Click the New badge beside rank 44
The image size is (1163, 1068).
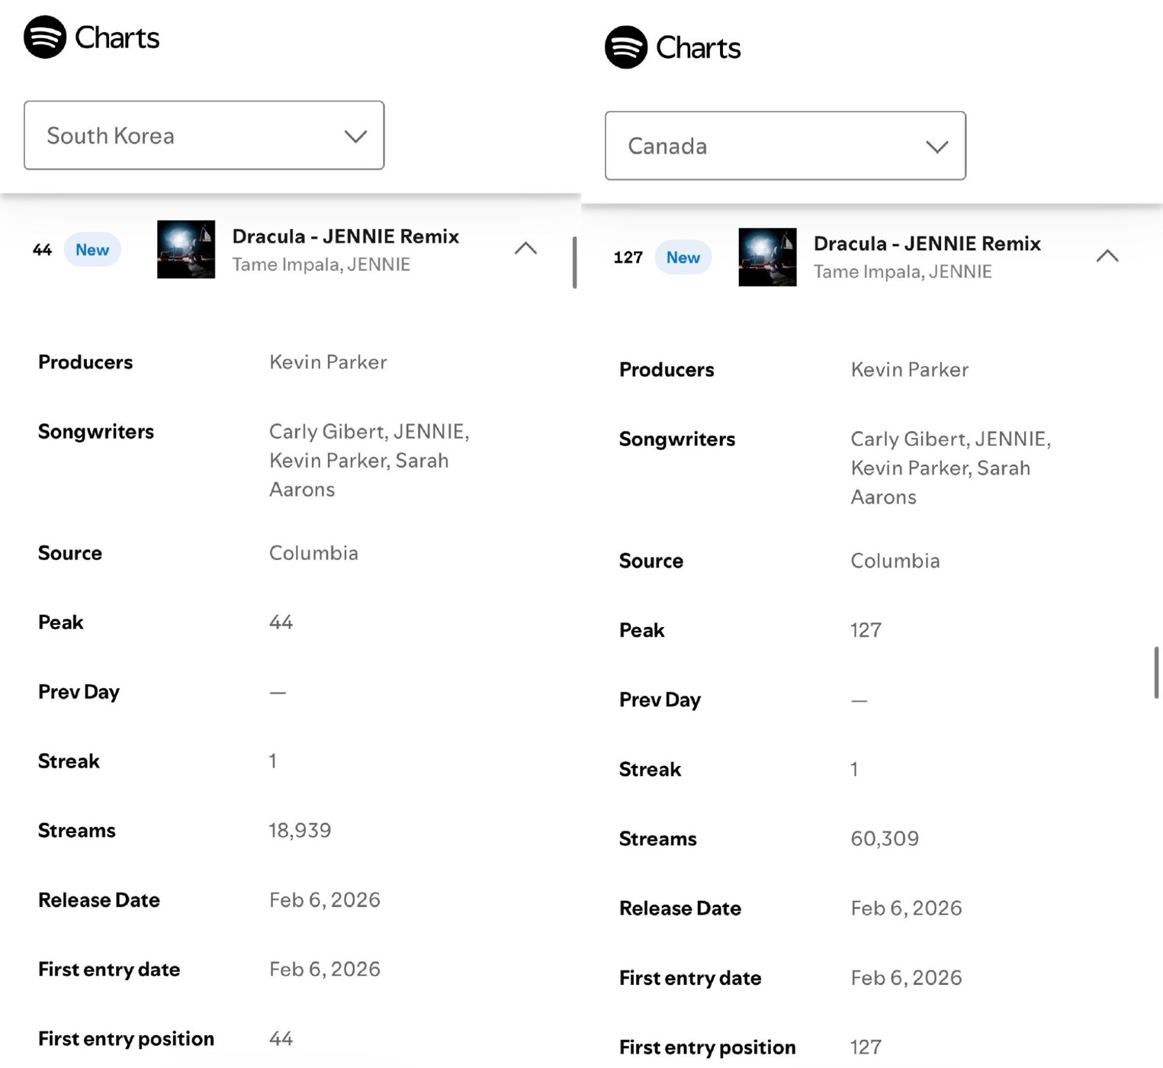pos(92,250)
